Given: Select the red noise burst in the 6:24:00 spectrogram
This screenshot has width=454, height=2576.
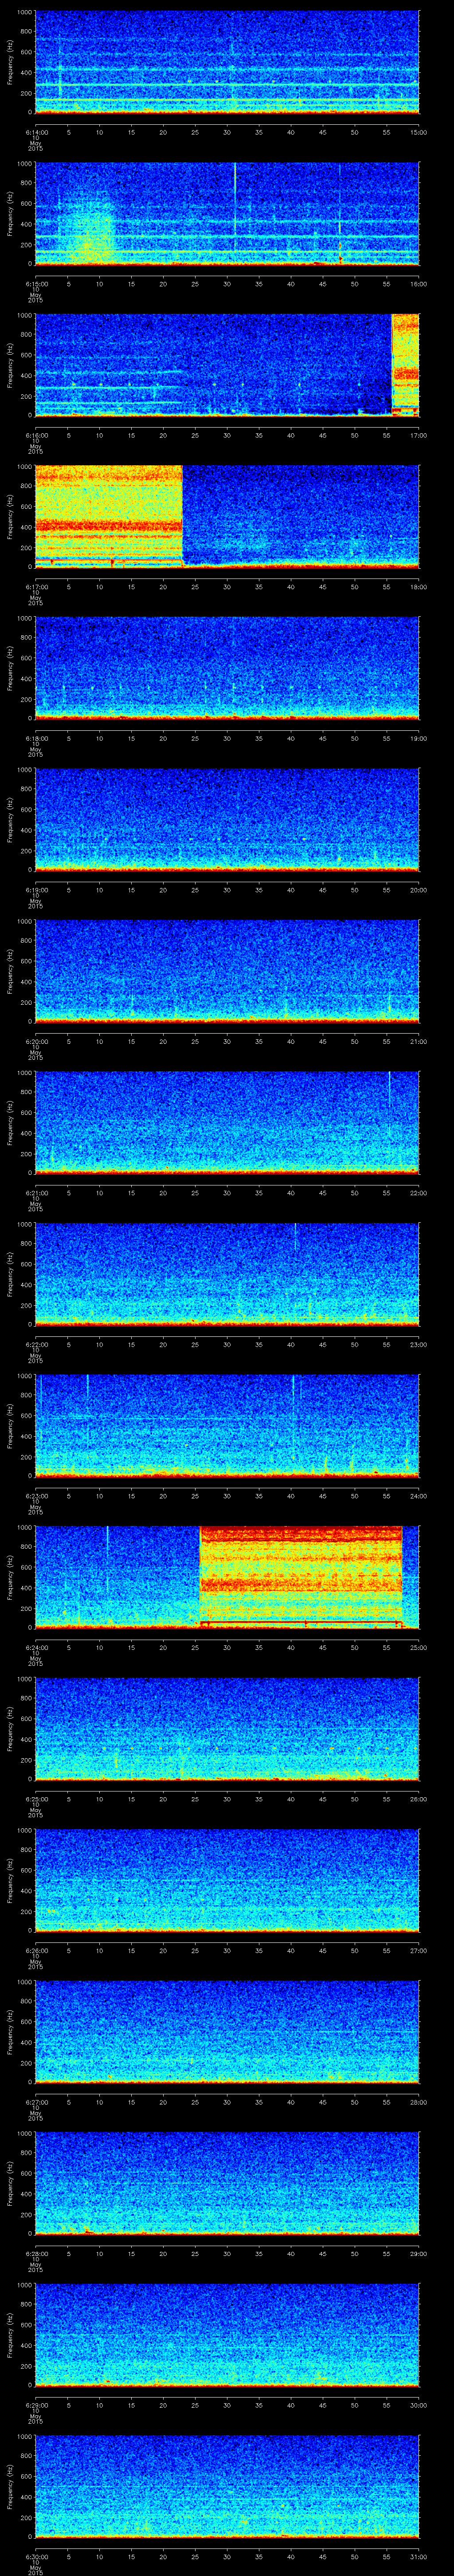Looking at the screenshot, I should point(301,1577).
